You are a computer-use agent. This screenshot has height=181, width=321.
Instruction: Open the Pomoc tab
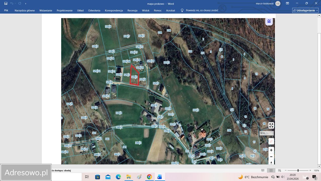158,11
